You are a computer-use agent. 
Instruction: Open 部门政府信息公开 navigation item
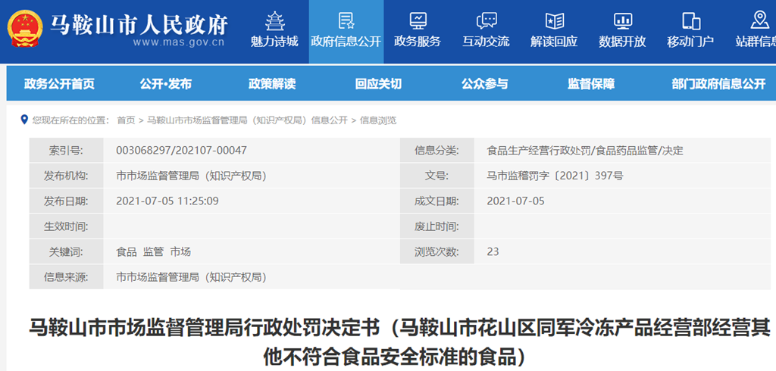[718, 84]
